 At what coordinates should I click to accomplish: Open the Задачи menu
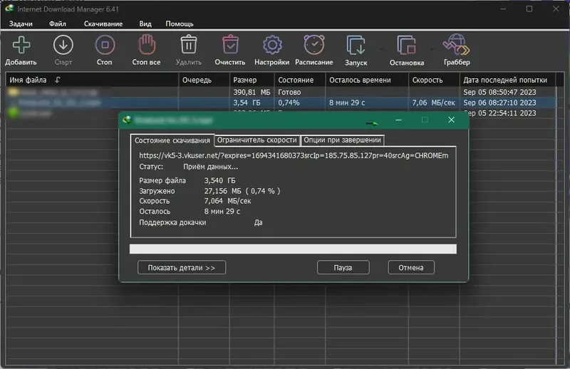(x=21, y=24)
